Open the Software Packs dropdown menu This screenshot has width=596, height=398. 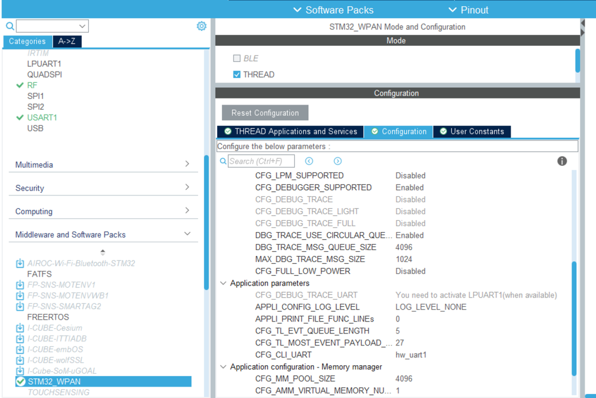tap(333, 10)
